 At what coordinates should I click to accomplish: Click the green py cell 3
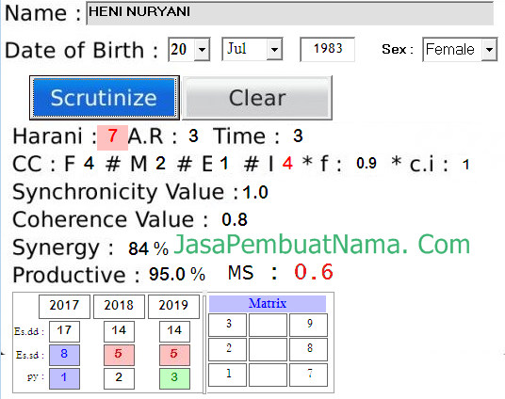click(174, 378)
